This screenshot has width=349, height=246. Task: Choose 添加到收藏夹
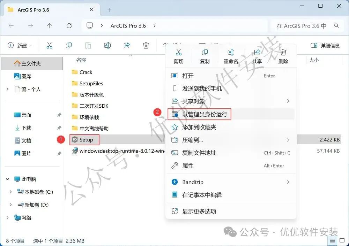[231, 127]
